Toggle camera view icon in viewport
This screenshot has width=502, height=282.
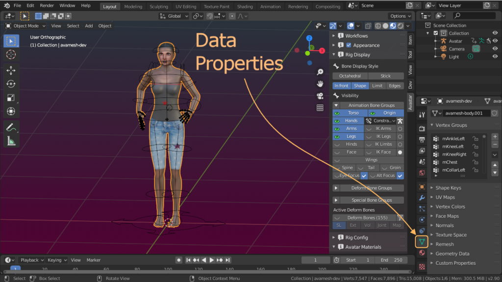pos(320,96)
